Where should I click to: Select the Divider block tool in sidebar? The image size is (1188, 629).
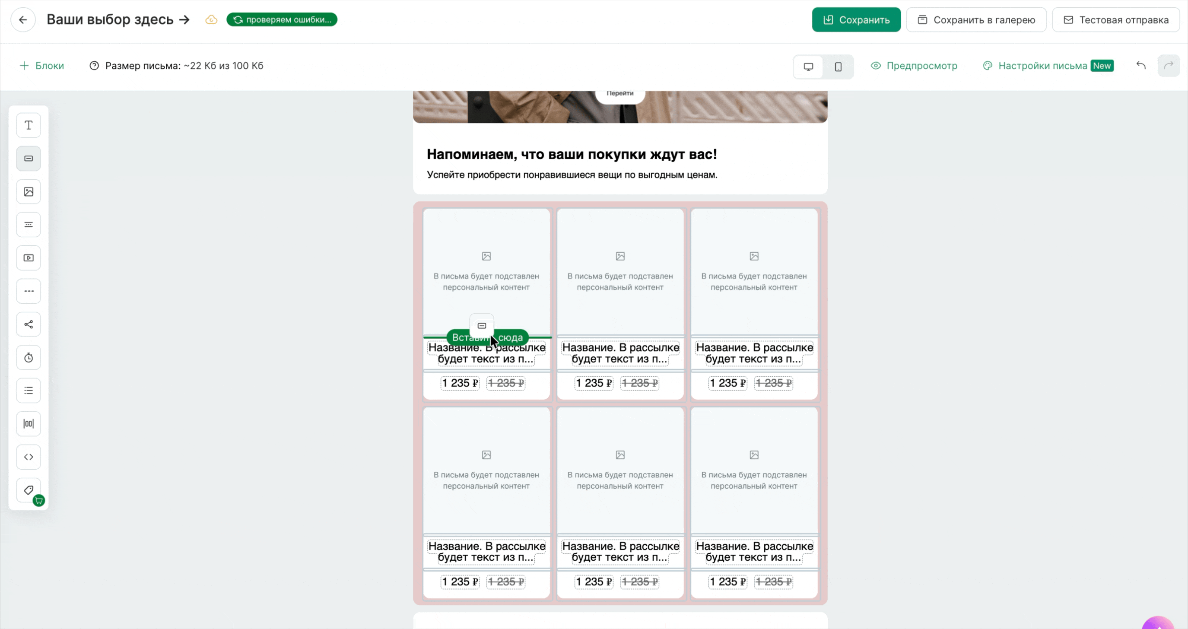pyautogui.click(x=29, y=292)
